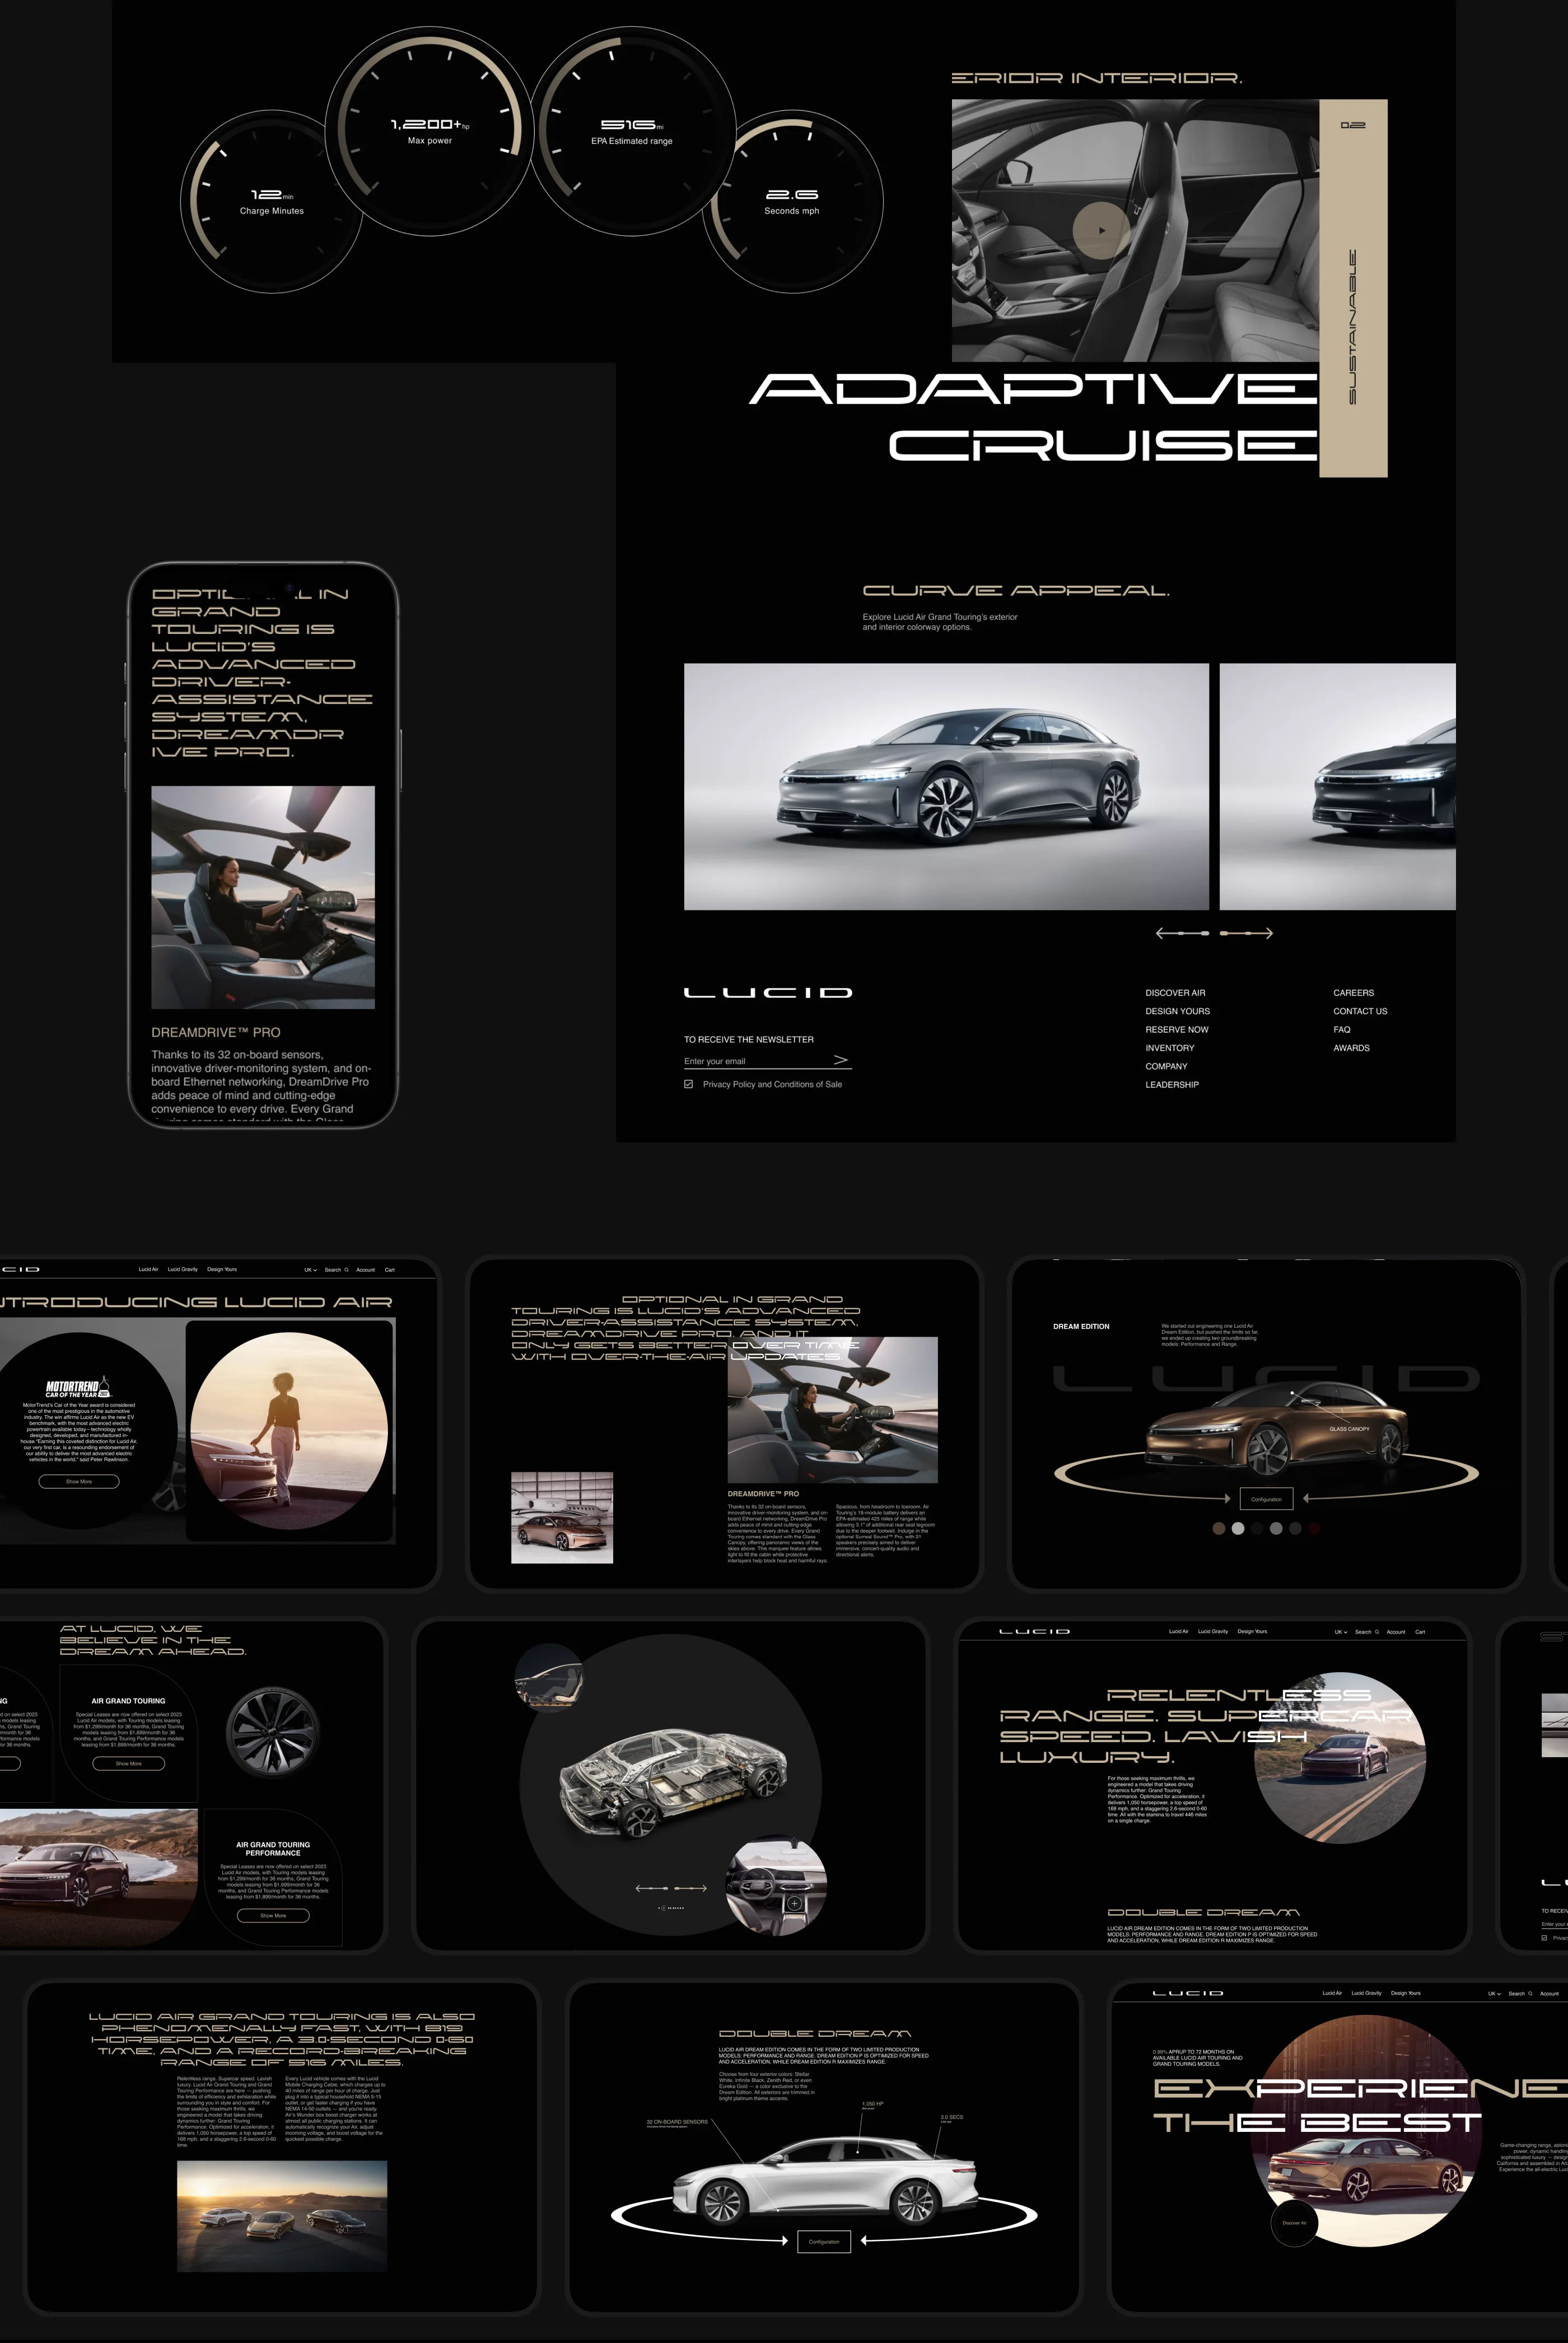This screenshot has width=1568, height=2343.
Task: Open Cart in Relentless Range mockup
Action: (x=1420, y=1632)
